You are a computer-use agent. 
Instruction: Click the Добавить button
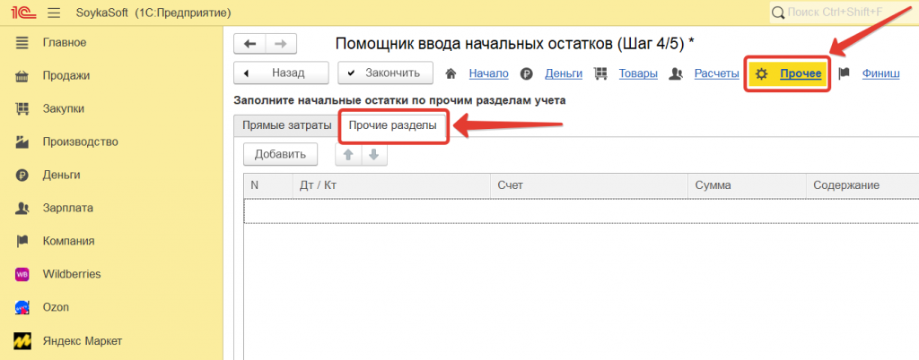280,154
